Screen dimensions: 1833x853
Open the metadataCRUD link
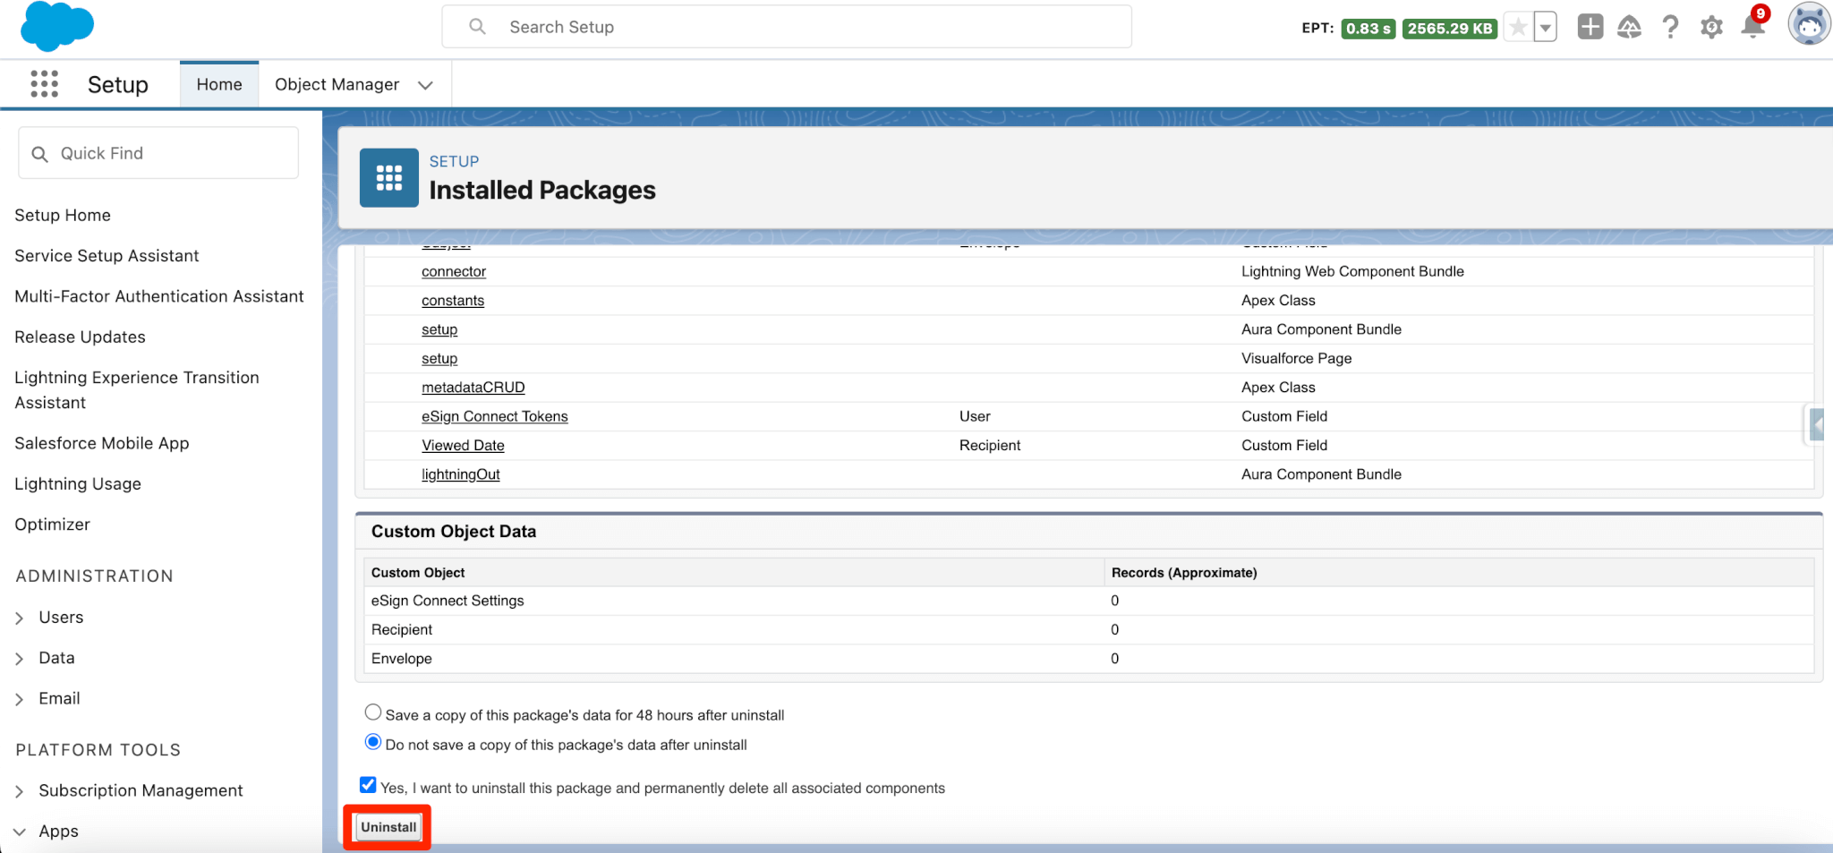pos(473,388)
